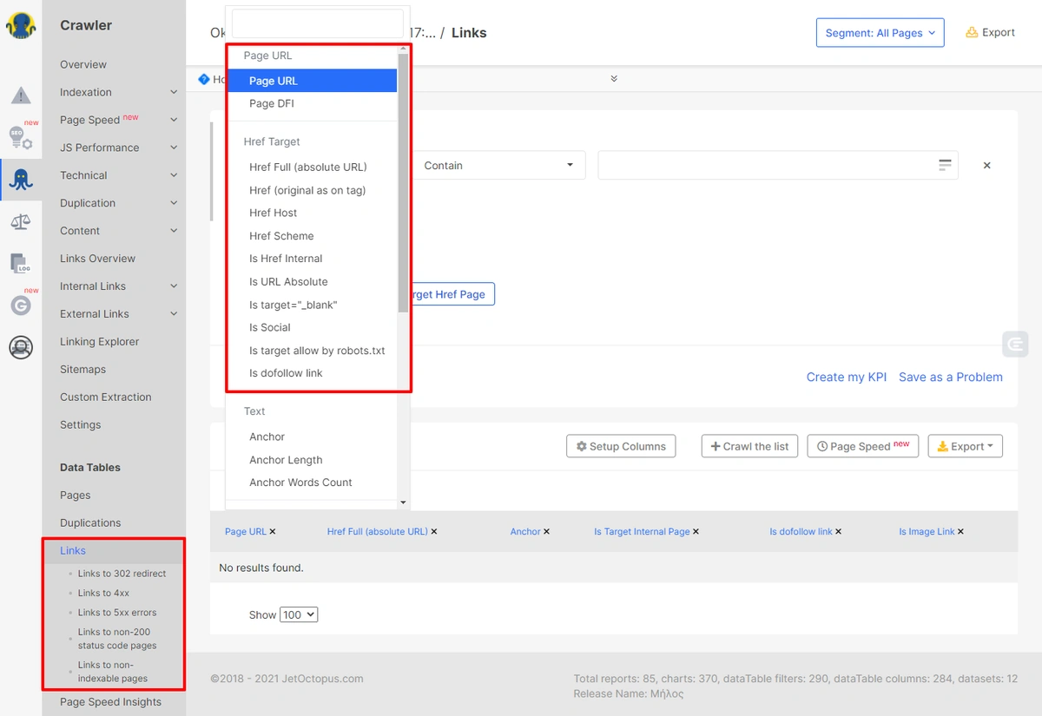Viewport: 1042px width, 716px height.
Task: Open the Overview section in the sidebar
Action: [82, 64]
